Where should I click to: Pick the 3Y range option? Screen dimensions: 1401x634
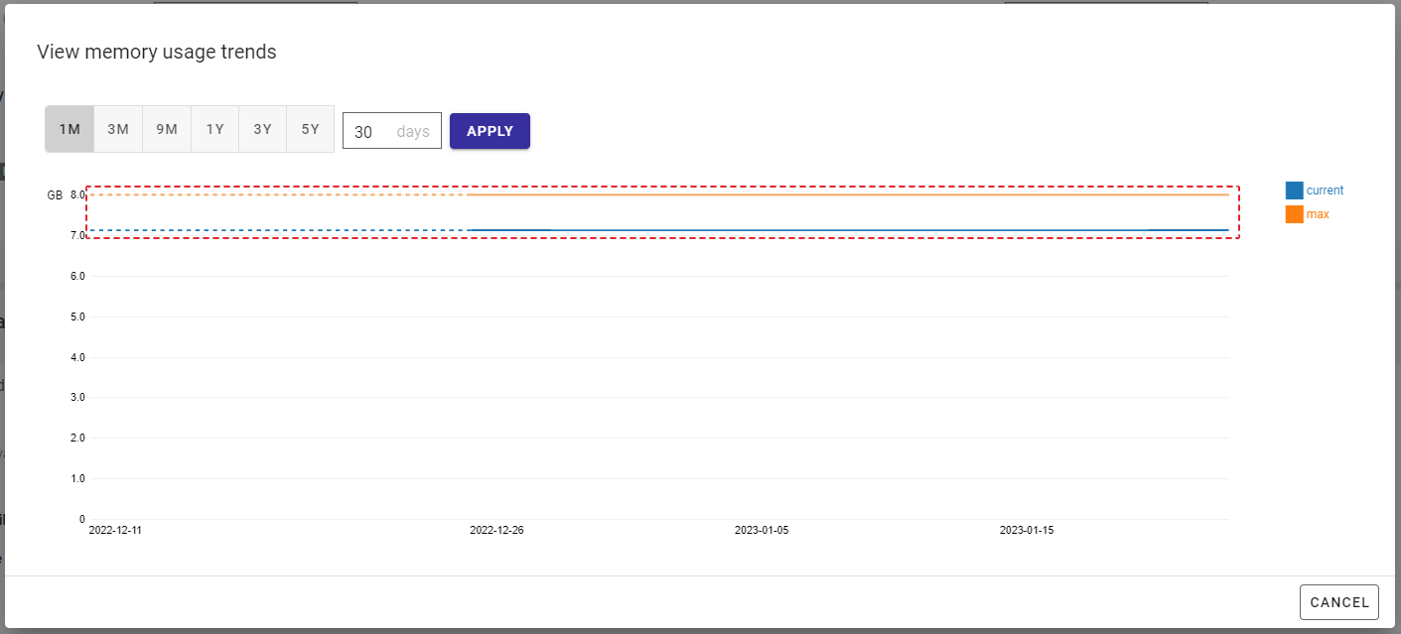pos(262,130)
